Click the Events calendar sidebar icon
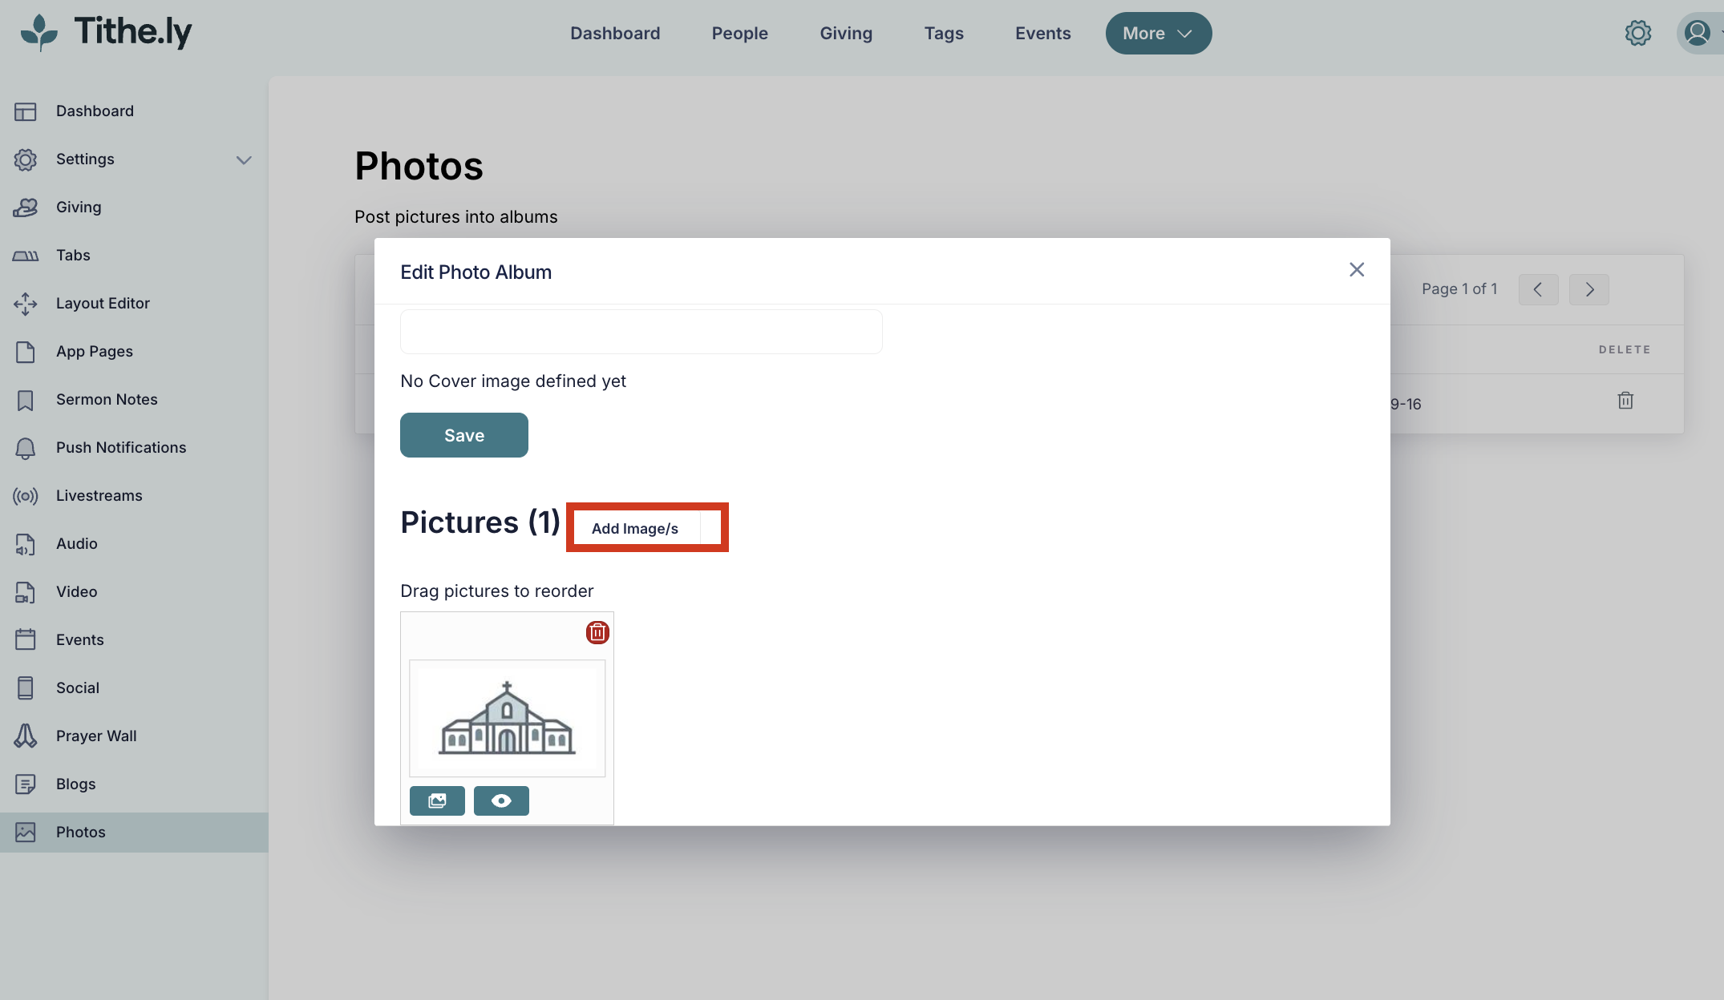 coord(25,639)
